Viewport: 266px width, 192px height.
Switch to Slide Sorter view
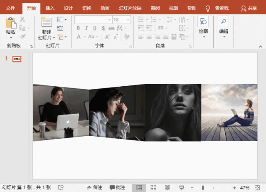(x=153, y=188)
